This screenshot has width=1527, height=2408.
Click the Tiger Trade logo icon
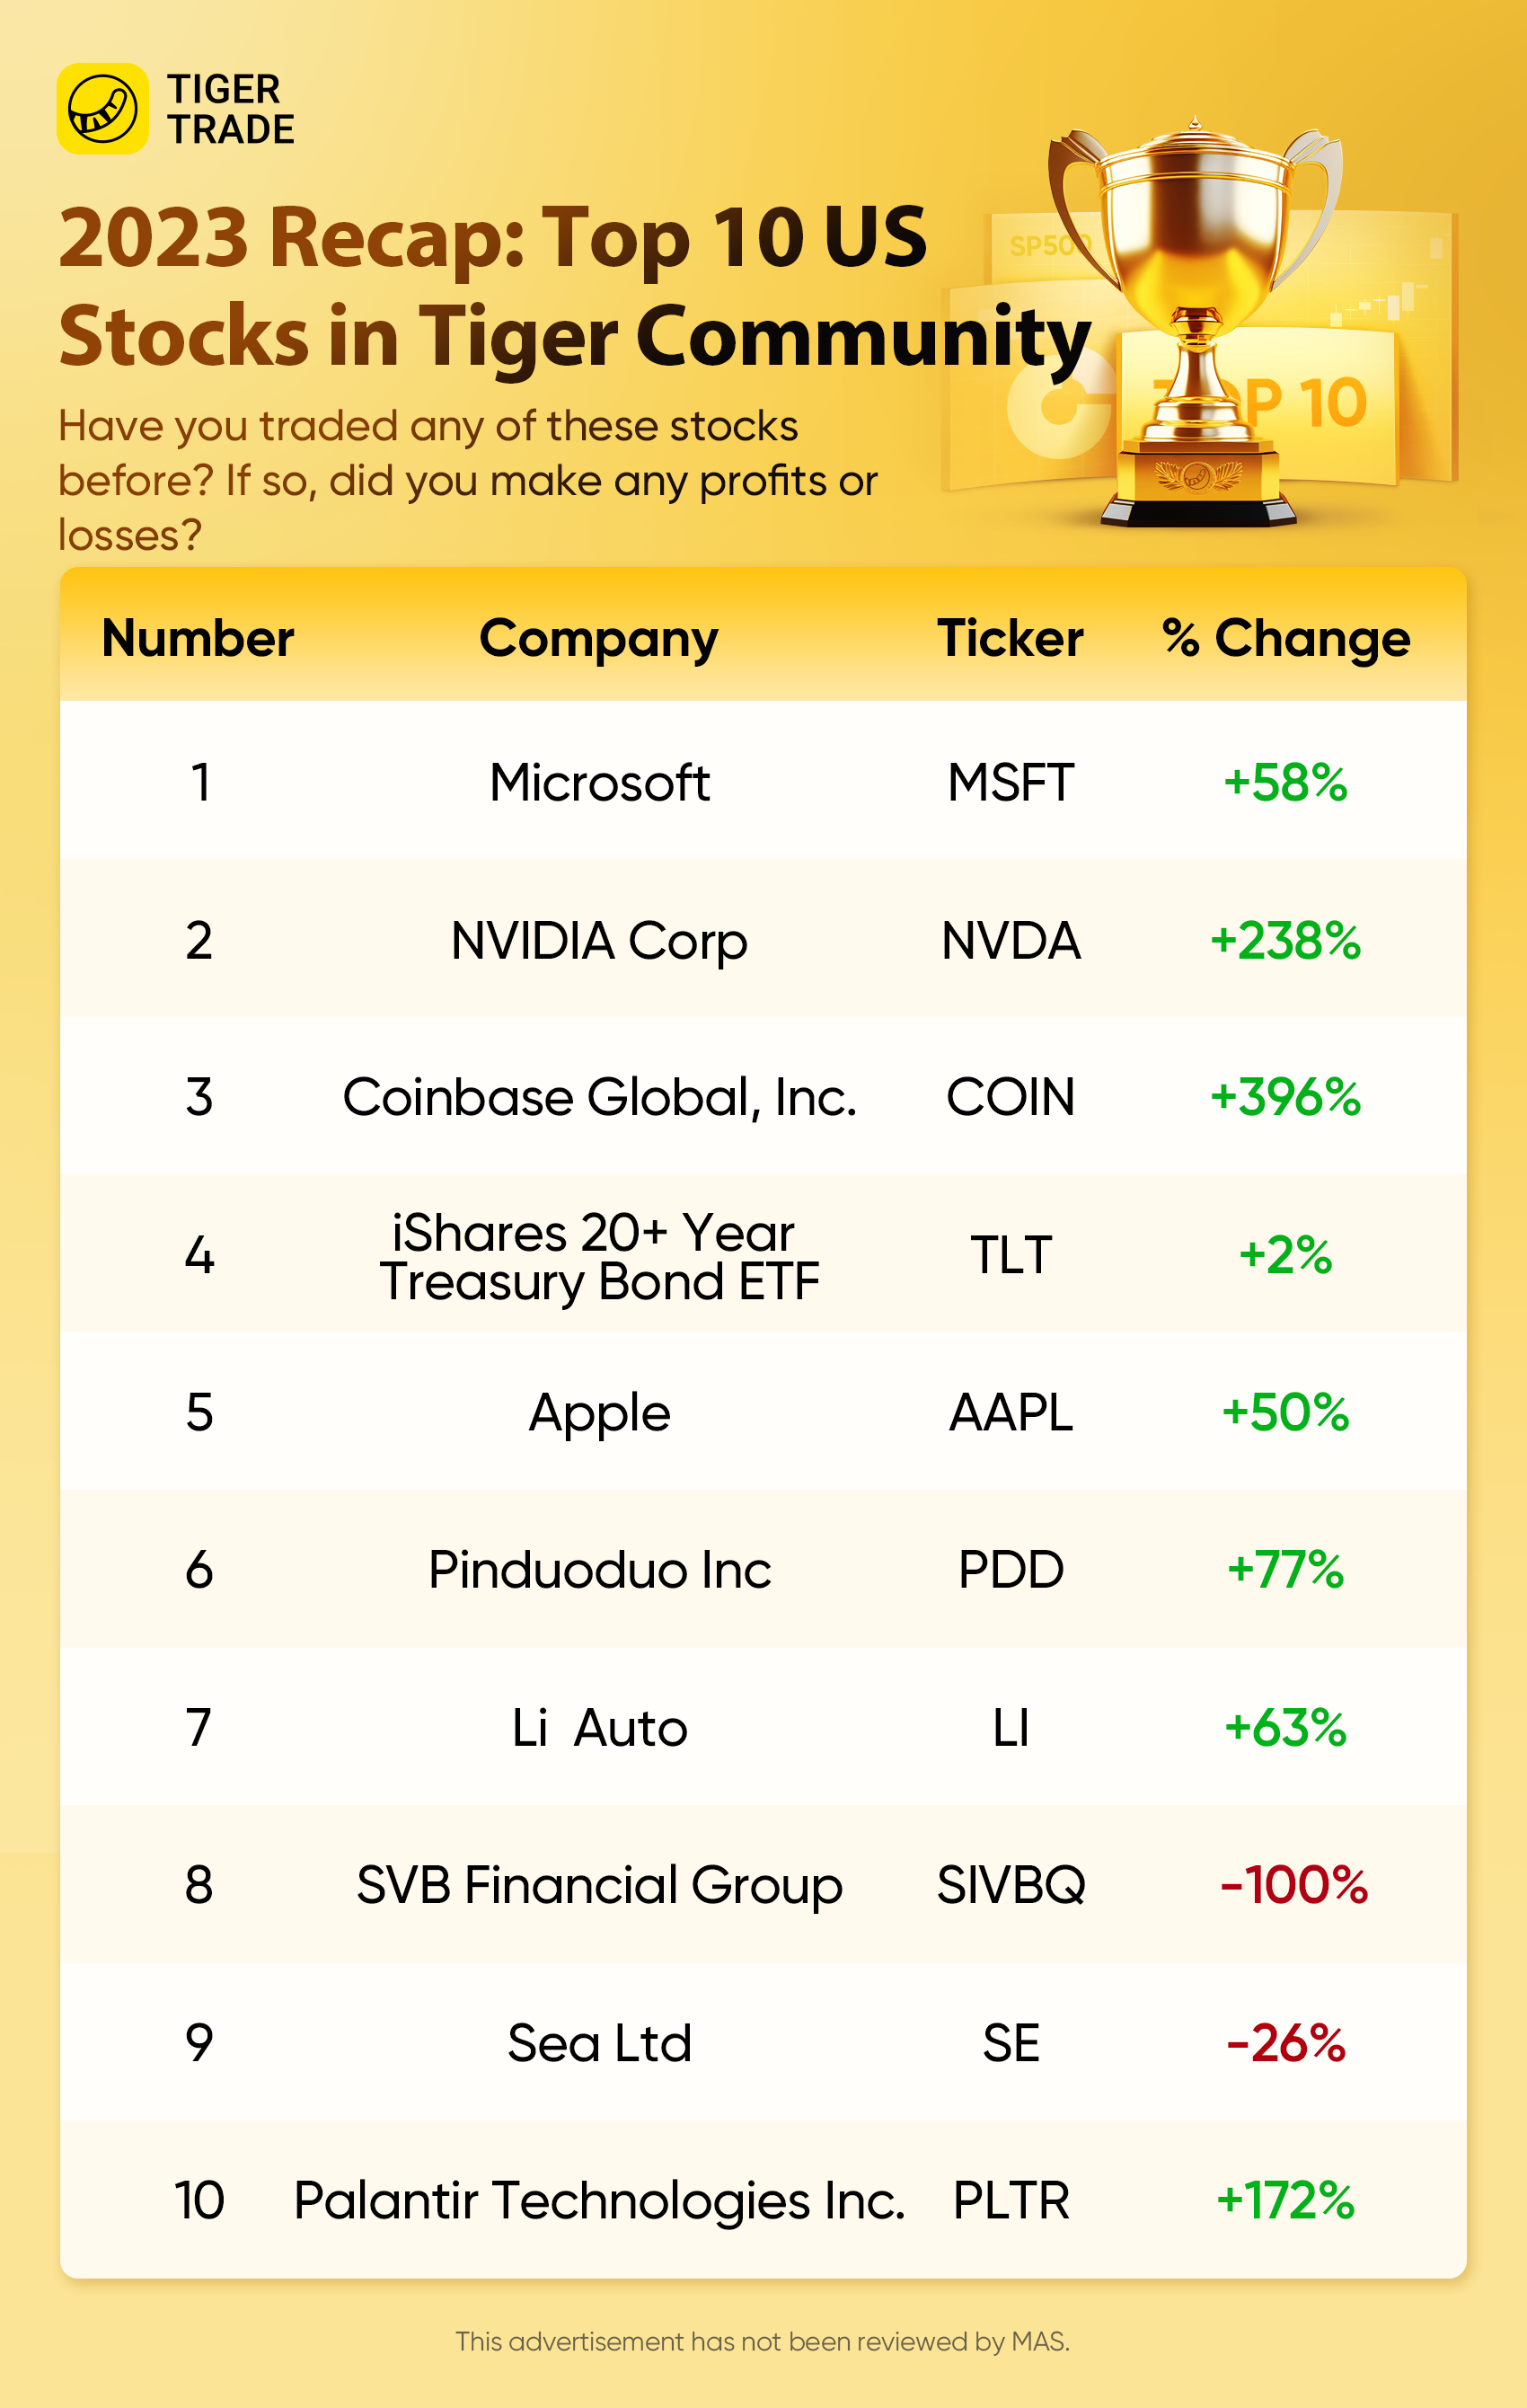pyautogui.click(x=102, y=109)
